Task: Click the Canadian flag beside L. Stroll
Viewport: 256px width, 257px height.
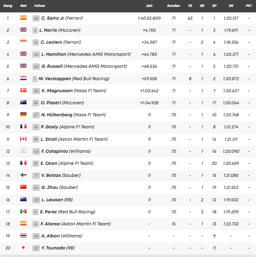Action: pyautogui.click(x=23, y=139)
